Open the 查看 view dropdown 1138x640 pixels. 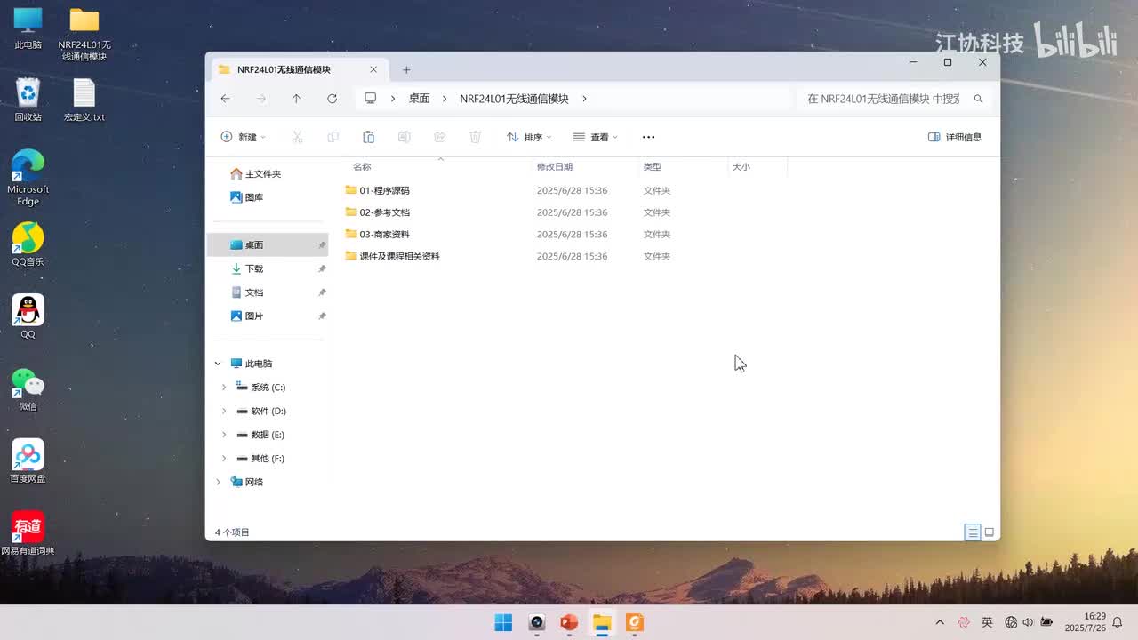(596, 137)
